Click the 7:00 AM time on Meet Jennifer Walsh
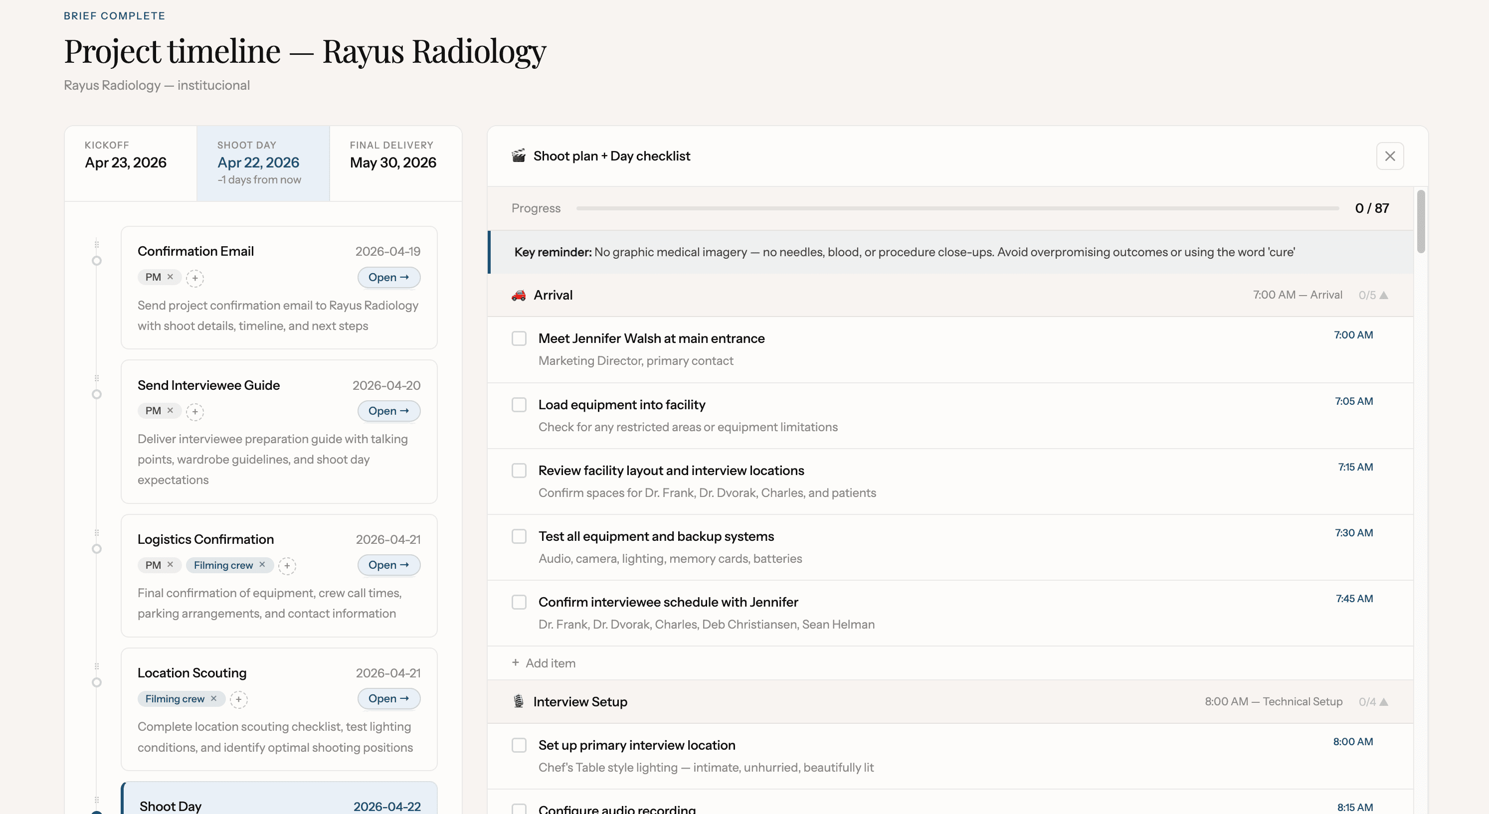Screen dimensions: 1489x814 pos(1353,335)
